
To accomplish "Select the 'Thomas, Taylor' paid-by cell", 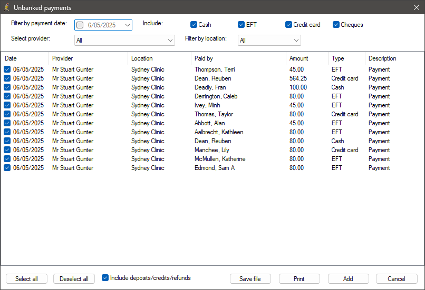I will click(x=214, y=114).
